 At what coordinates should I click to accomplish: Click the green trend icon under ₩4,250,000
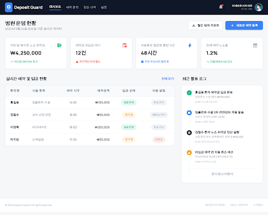pos(12,62)
